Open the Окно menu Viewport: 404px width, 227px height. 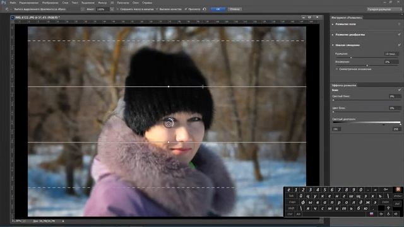tap(136, 3)
